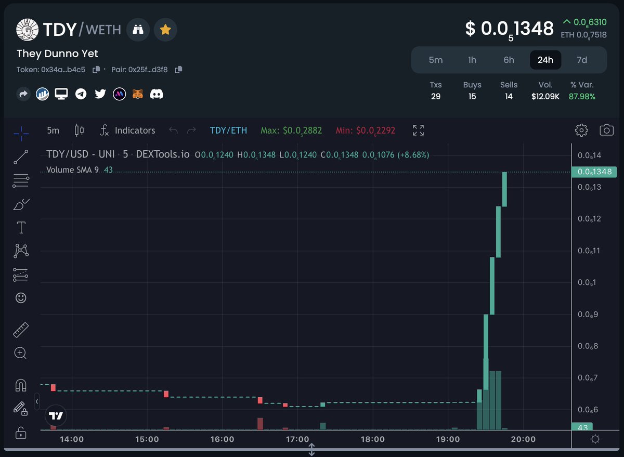The width and height of the screenshot is (624, 457).
Task: Click the Sells count 14
Action: (x=509, y=96)
